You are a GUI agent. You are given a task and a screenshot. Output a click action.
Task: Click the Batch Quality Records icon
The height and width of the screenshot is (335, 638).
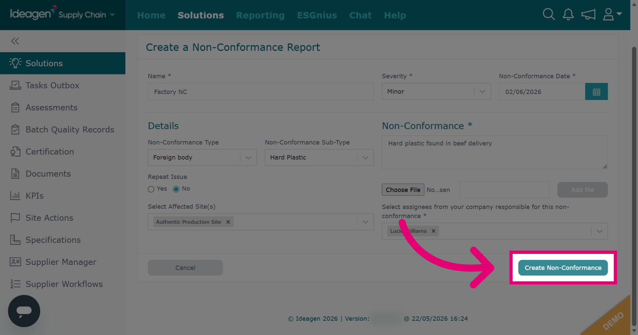pos(15,129)
